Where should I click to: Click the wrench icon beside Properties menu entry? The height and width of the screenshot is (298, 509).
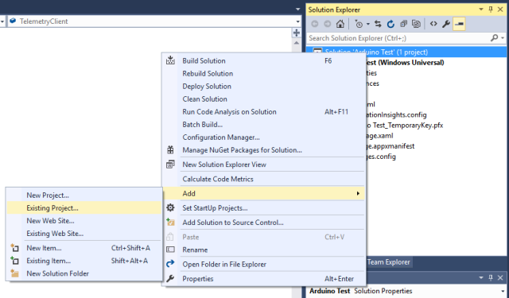tap(170, 279)
